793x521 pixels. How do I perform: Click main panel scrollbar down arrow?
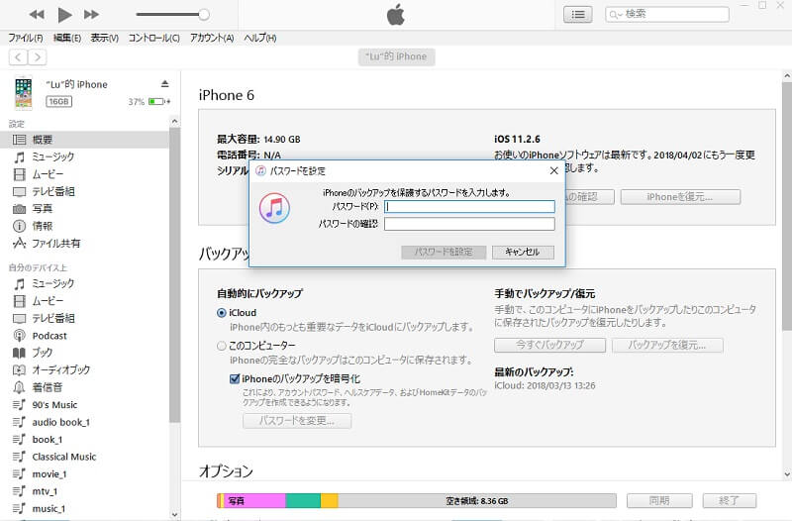click(787, 474)
